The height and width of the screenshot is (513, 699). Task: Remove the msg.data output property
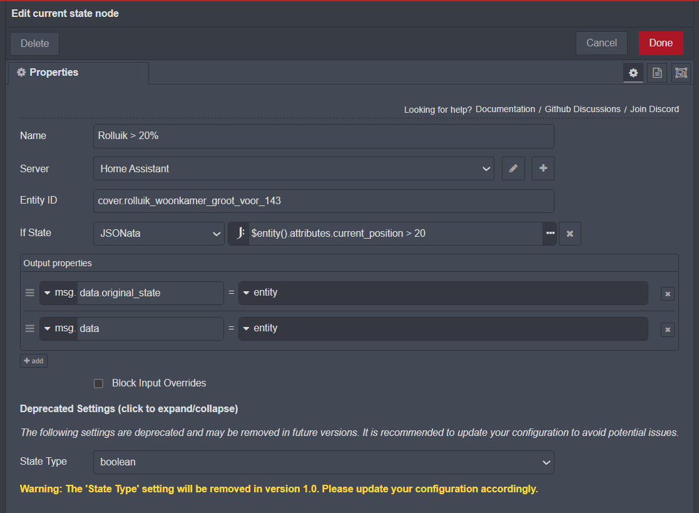click(x=668, y=329)
